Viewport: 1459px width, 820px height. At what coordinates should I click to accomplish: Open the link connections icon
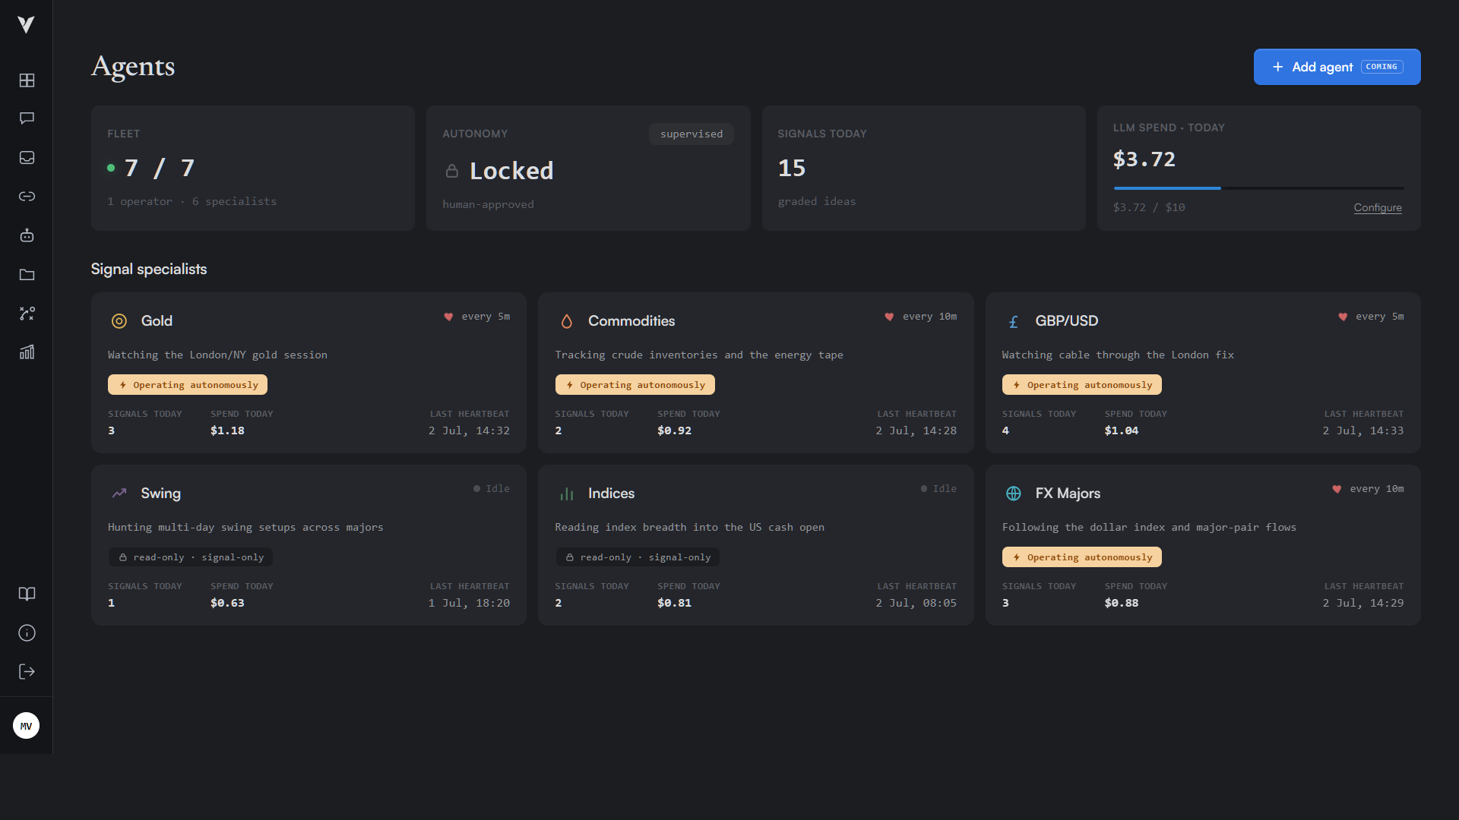coord(27,196)
